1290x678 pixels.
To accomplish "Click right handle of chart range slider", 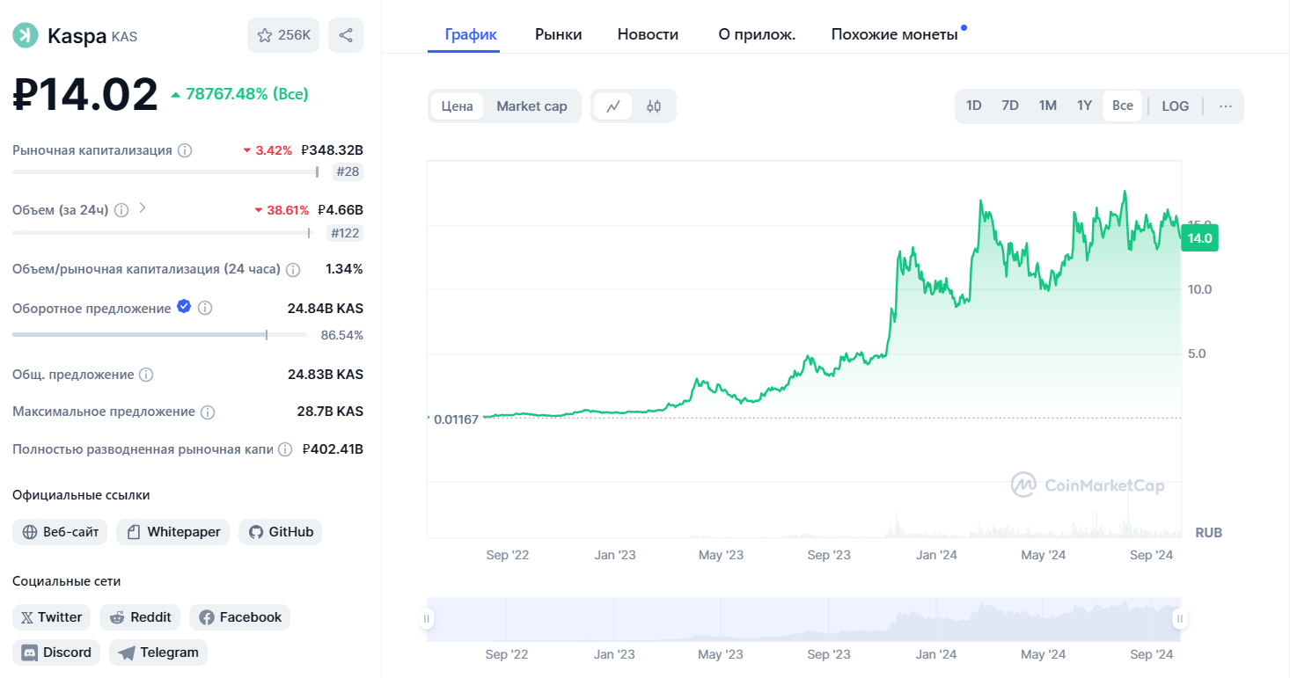I will [x=1179, y=619].
